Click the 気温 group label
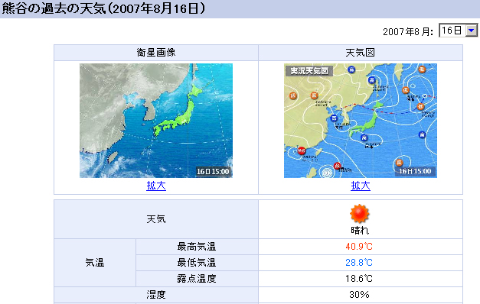This screenshot has width=480, height=304. (95, 263)
